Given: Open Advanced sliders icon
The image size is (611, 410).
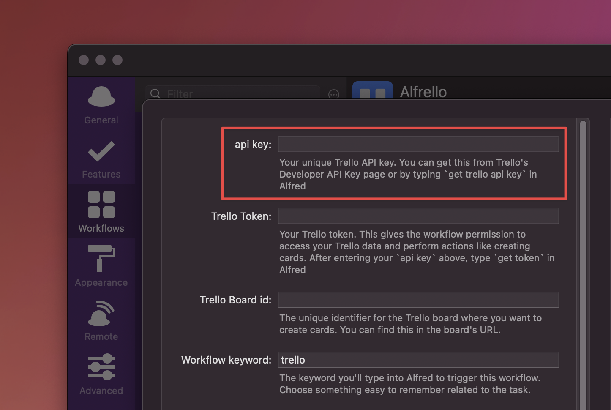Looking at the screenshot, I should 101,366.
